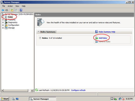Expand the Diagnostics tree node
This screenshot has height=101, width=135.
pos(3,22)
